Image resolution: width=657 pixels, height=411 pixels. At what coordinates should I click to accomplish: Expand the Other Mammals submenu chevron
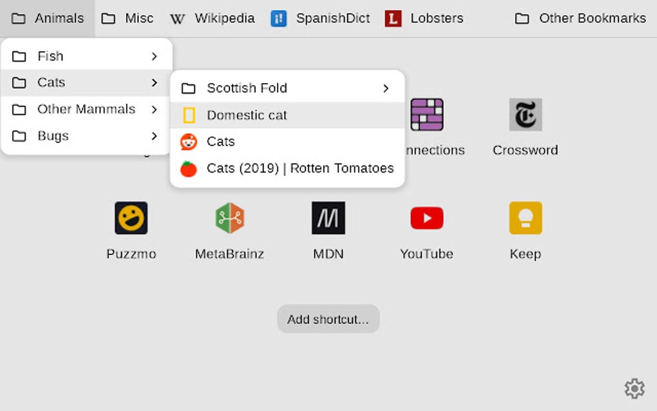[x=155, y=110]
